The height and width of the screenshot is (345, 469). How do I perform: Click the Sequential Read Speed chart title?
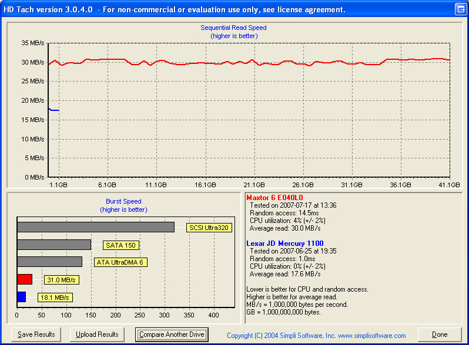point(233,28)
